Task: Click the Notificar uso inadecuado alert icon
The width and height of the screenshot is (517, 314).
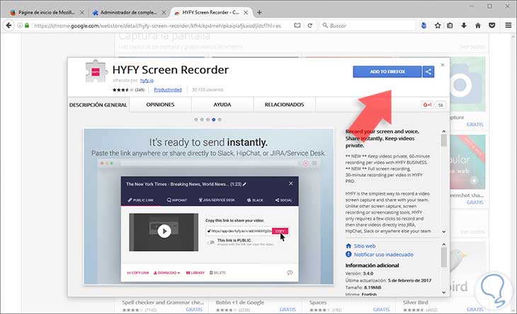Action: [348, 255]
